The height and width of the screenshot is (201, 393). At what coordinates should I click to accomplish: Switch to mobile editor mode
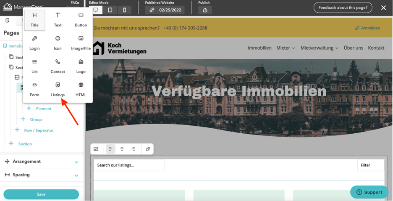[124, 10]
